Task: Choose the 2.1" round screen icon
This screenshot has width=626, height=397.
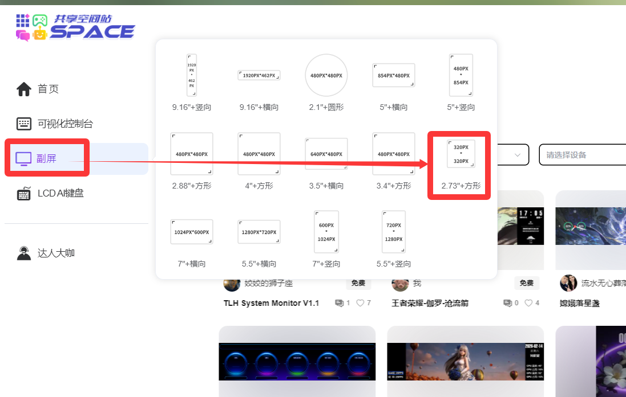Action: pos(326,75)
